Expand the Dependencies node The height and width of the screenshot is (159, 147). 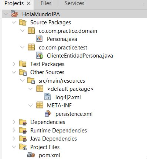coord(14,122)
